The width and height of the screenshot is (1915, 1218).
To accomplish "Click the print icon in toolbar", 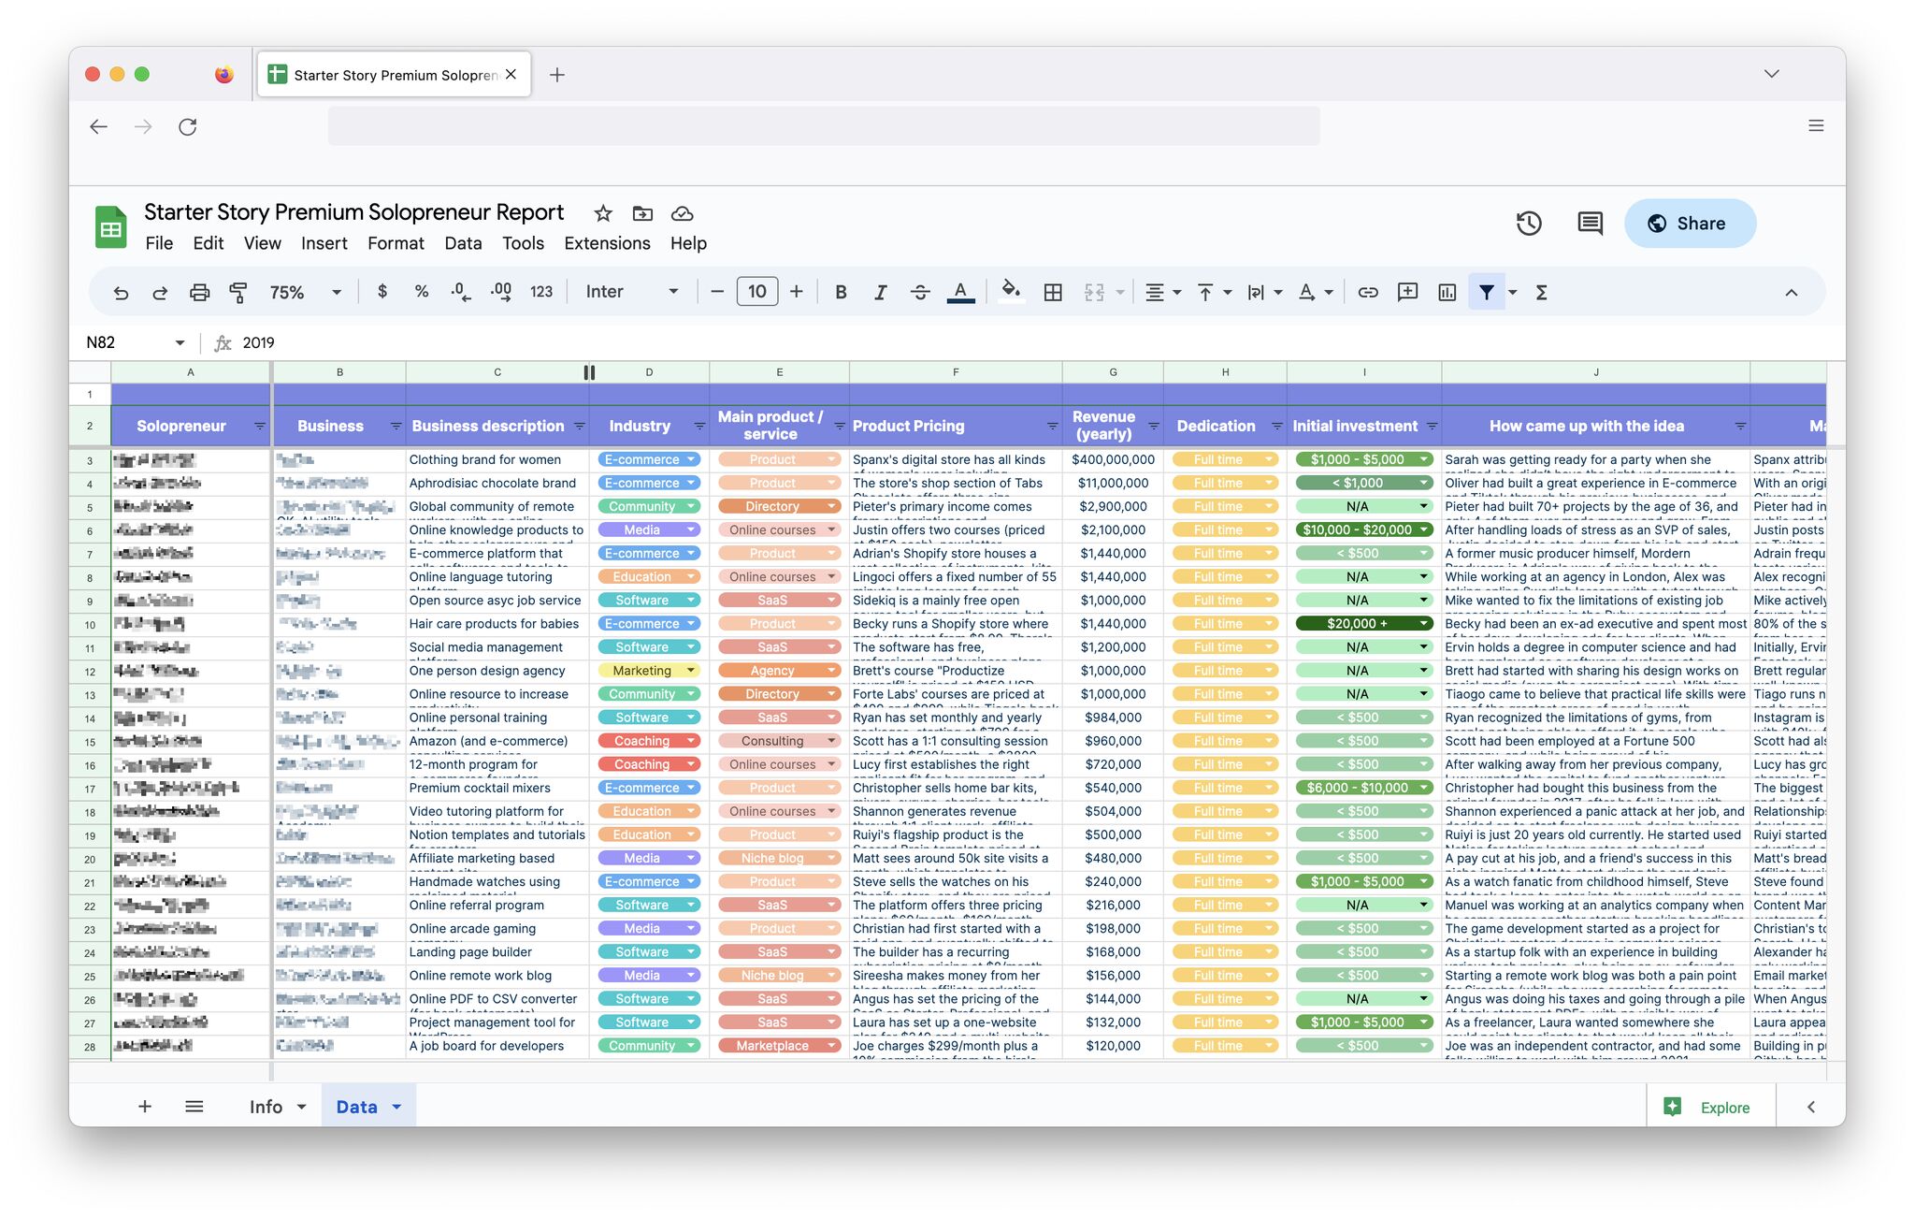I will coord(199,293).
